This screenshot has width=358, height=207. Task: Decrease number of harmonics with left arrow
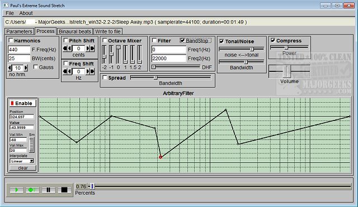pyautogui.click(x=10, y=68)
